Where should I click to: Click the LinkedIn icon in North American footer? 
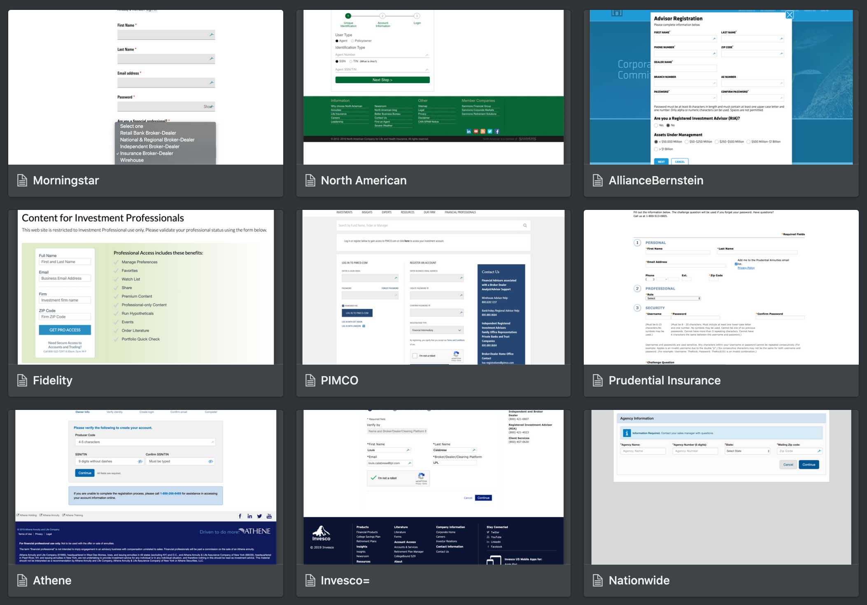point(468,131)
